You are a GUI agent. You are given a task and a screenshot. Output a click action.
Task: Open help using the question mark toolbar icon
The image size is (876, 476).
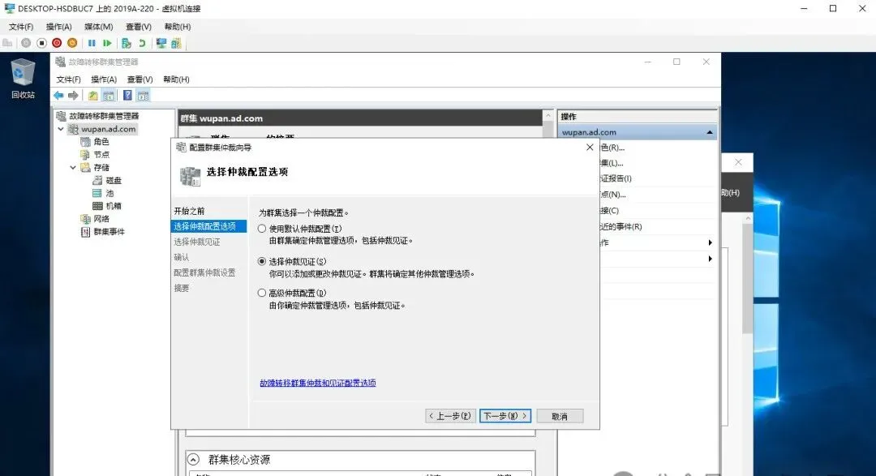(x=128, y=95)
